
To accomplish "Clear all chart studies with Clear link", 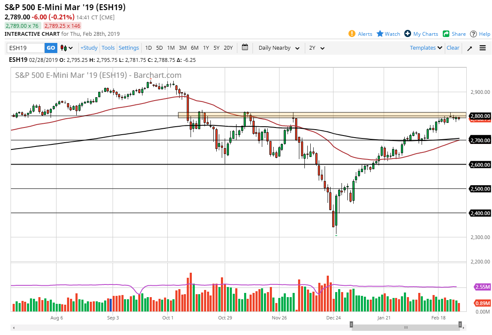I will tap(453, 48).
